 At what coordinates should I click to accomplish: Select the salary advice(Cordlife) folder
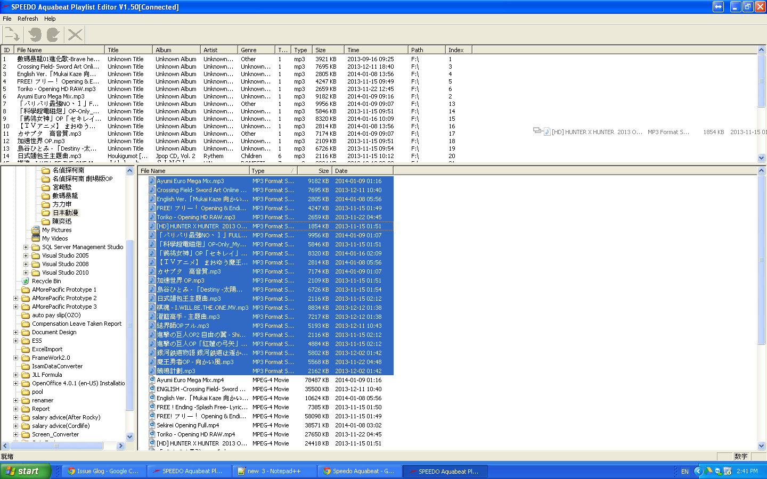[61, 426]
